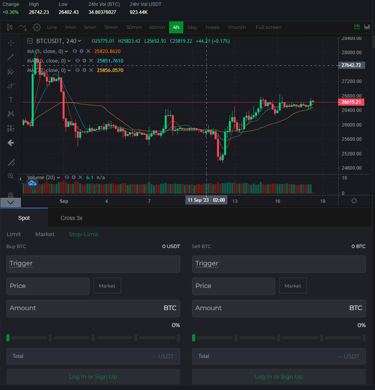Image resolution: width=375 pixels, height=390 pixels.
Task: Click Log In or Sign Up under Sell
Action: pyautogui.click(x=279, y=377)
